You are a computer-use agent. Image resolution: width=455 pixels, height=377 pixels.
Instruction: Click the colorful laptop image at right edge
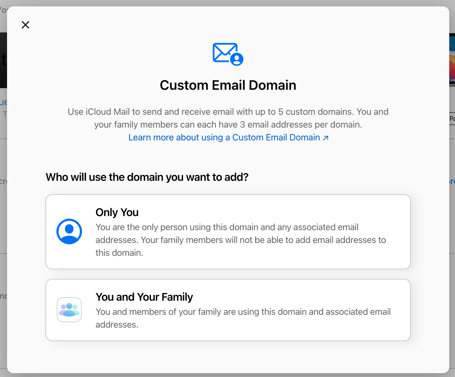(452, 60)
